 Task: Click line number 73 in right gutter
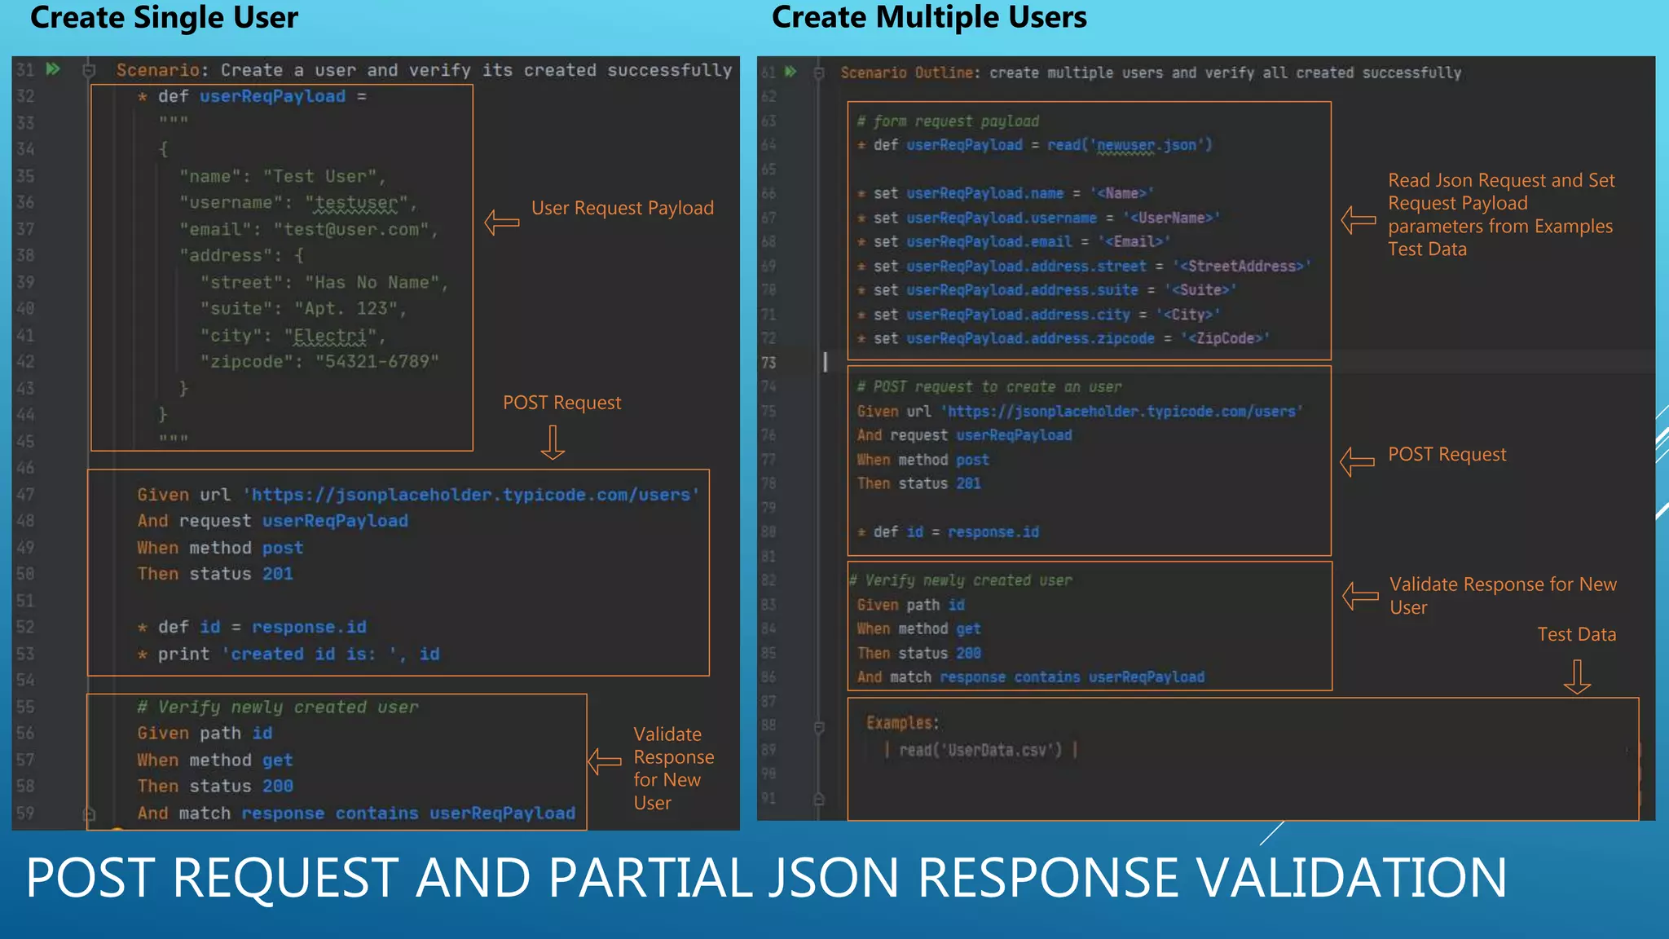[x=768, y=363]
